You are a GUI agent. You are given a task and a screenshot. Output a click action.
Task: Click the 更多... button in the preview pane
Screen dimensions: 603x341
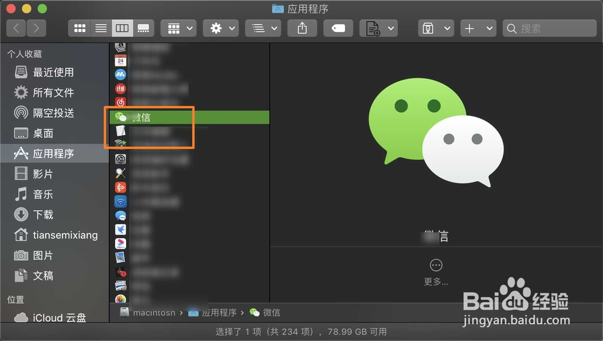pyautogui.click(x=436, y=272)
